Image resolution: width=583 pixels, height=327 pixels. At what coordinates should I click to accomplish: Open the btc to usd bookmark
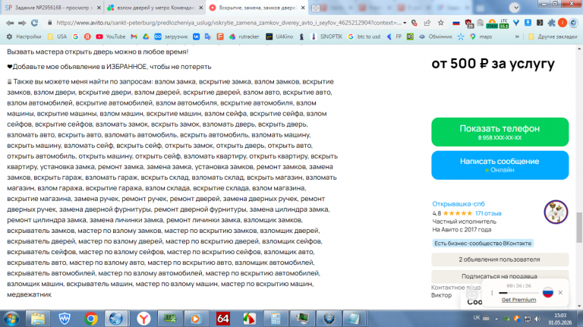[364, 36]
